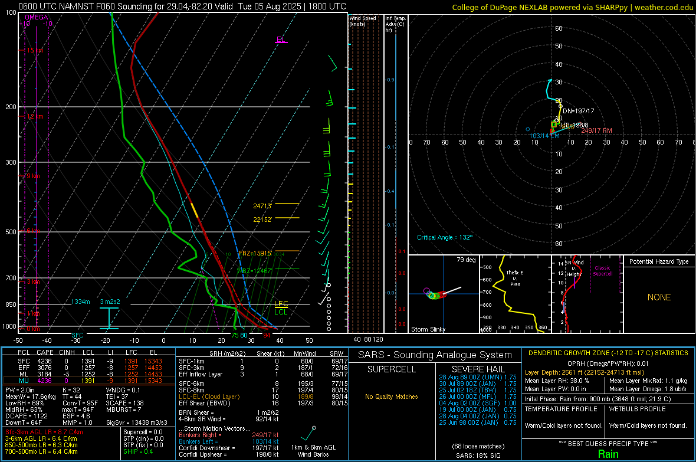Click the SEVERE HAIL column header
Viewport: 696px width, 462px height.
(x=478, y=369)
